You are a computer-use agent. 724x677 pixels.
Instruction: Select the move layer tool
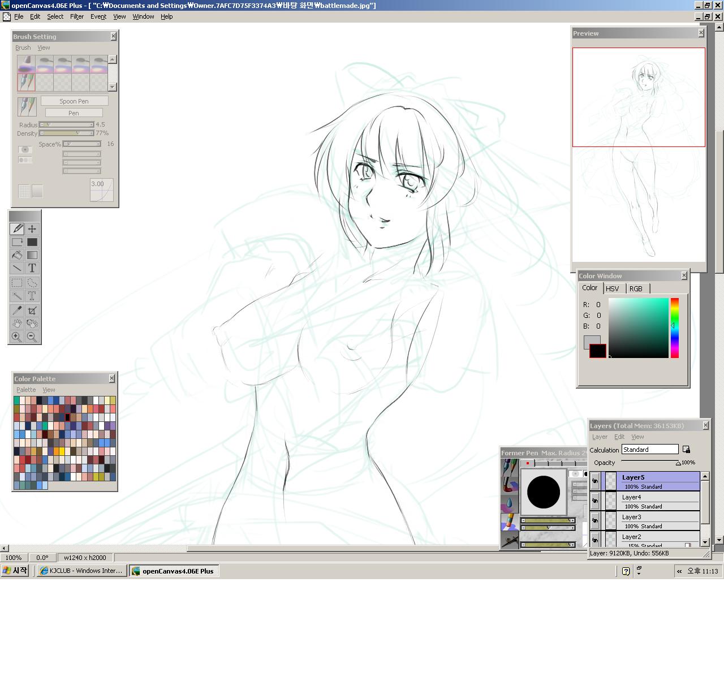[32, 228]
